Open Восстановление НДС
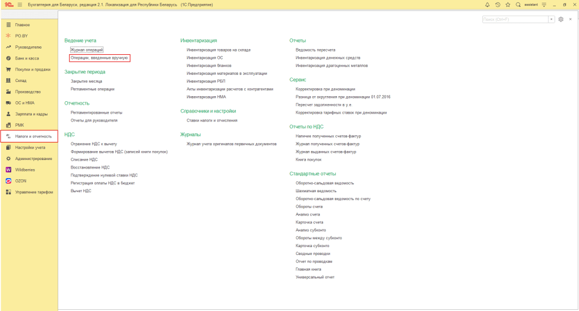The width and height of the screenshot is (579, 311). click(90, 167)
